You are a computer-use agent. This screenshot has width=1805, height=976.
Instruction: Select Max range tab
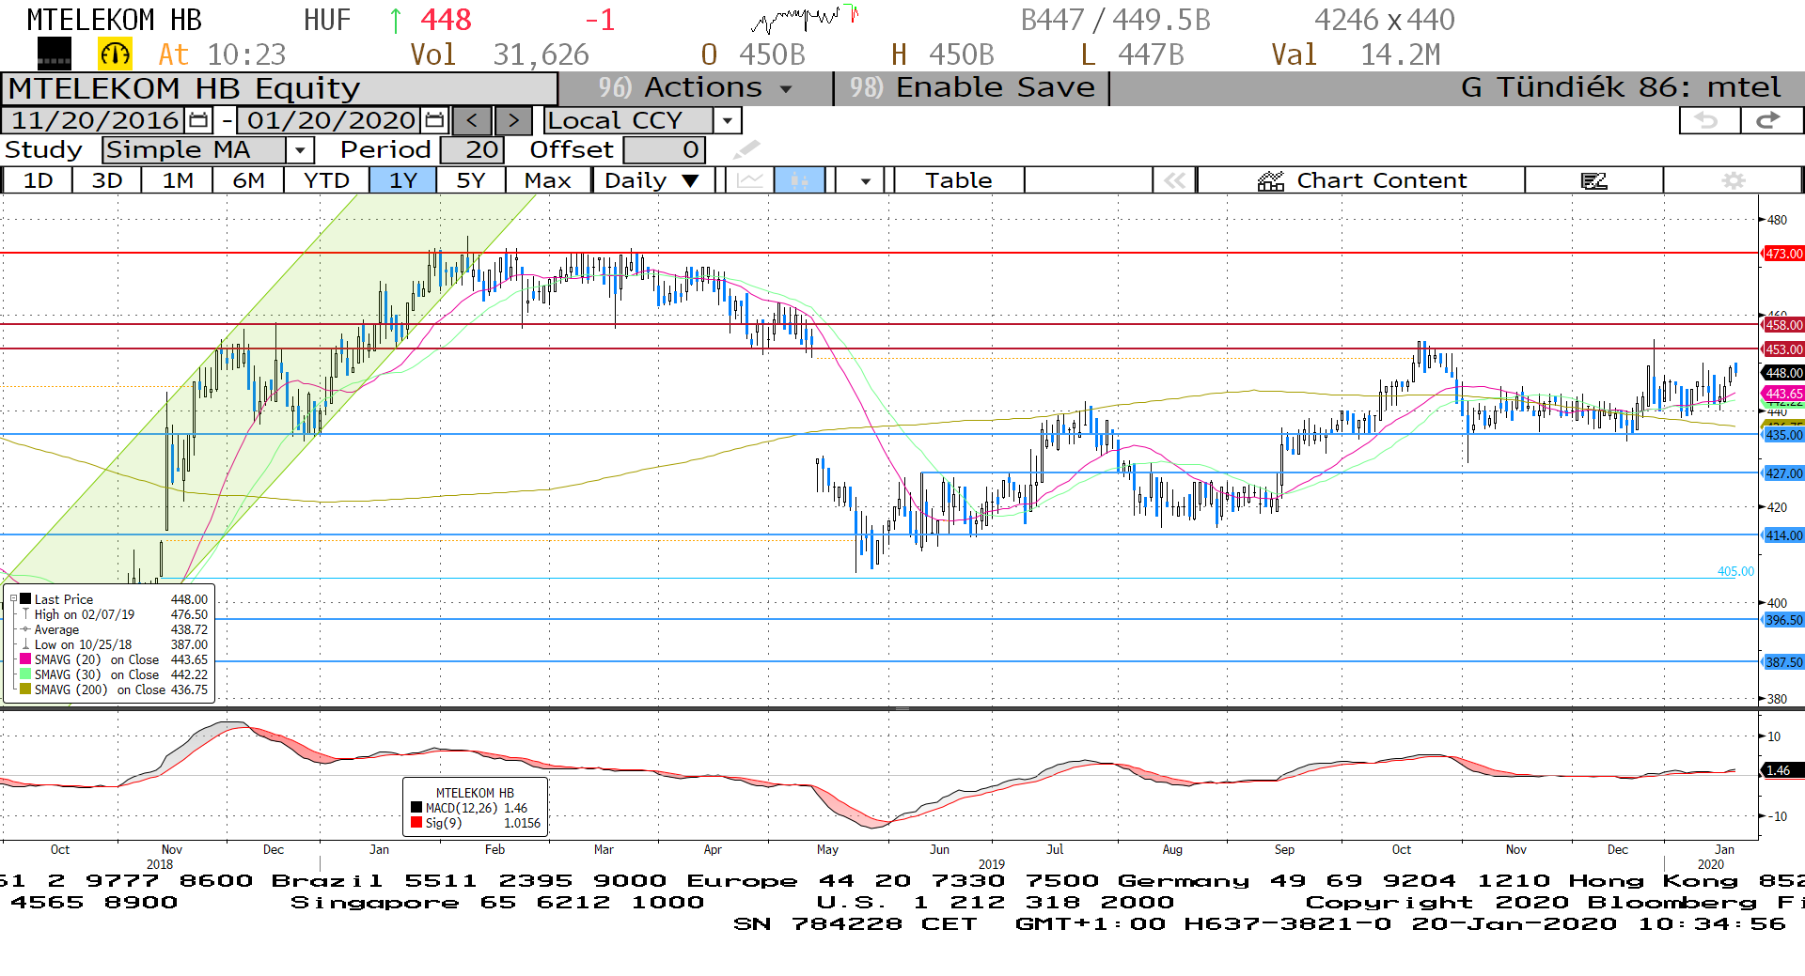pos(548,180)
